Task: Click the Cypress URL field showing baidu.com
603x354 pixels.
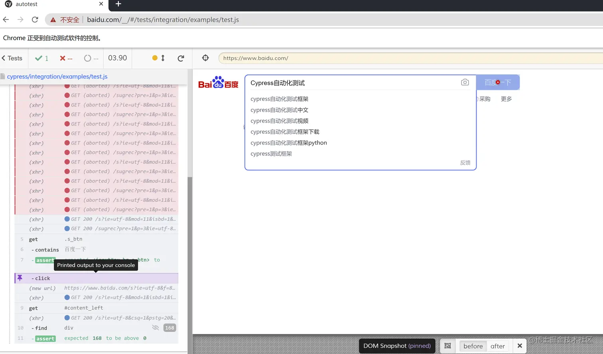Action: (x=411, y=58)
